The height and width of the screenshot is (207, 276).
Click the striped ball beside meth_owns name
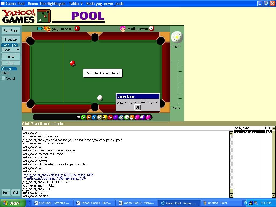click(x=151, y=29)
